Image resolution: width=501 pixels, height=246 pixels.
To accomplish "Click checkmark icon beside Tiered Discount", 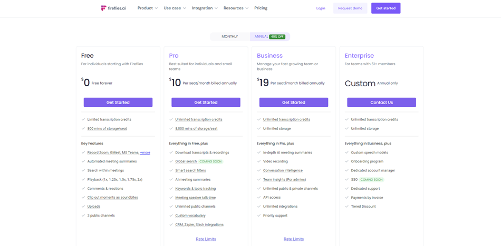I will 347,207.
